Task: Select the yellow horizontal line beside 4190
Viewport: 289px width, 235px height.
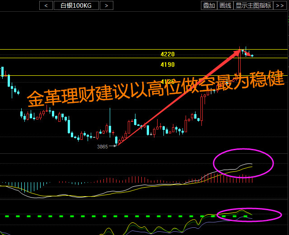Action: [x=90, y=58]
